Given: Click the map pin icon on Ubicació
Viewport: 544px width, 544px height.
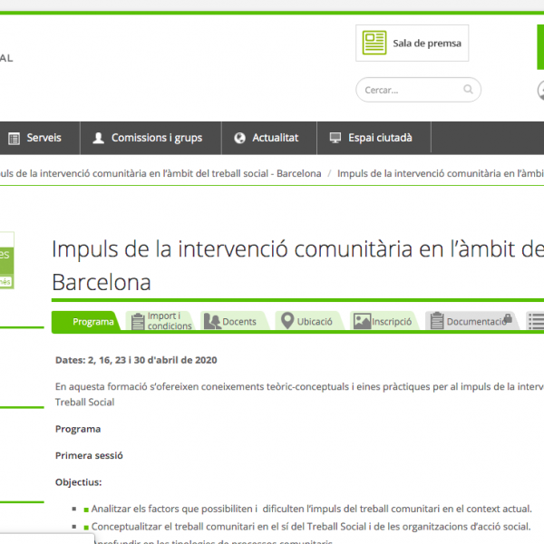Looking at the screenshot, I should 287,321.
